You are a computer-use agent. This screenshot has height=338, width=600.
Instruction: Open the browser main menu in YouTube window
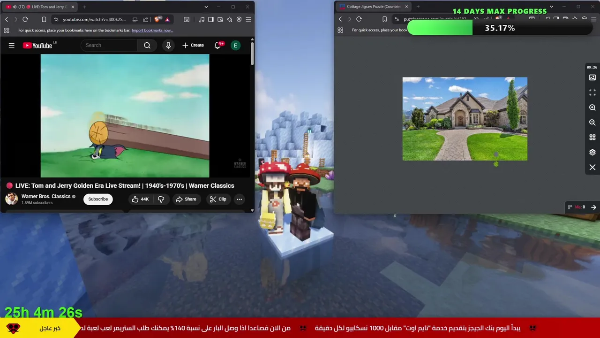coord(248,19)
